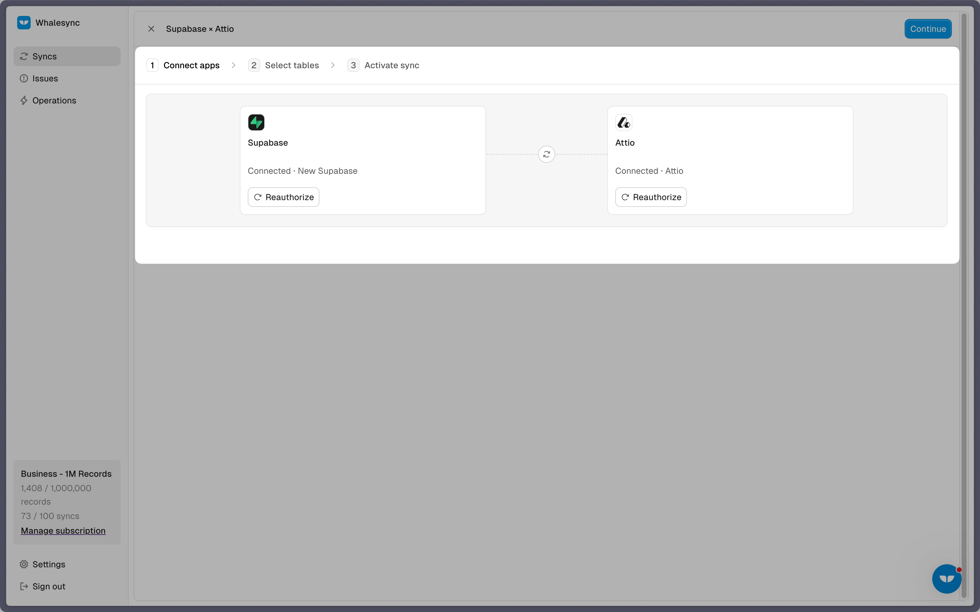Click the Syncs refresh arrows icon
Viewport: 980px width, 612px height.
24,56
